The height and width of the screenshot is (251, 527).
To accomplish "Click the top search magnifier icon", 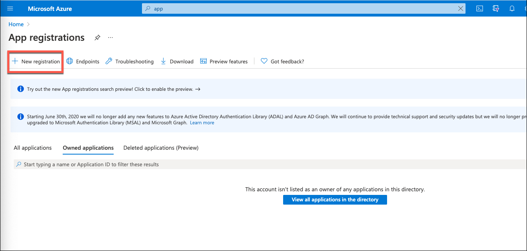I will coord(148,8).
